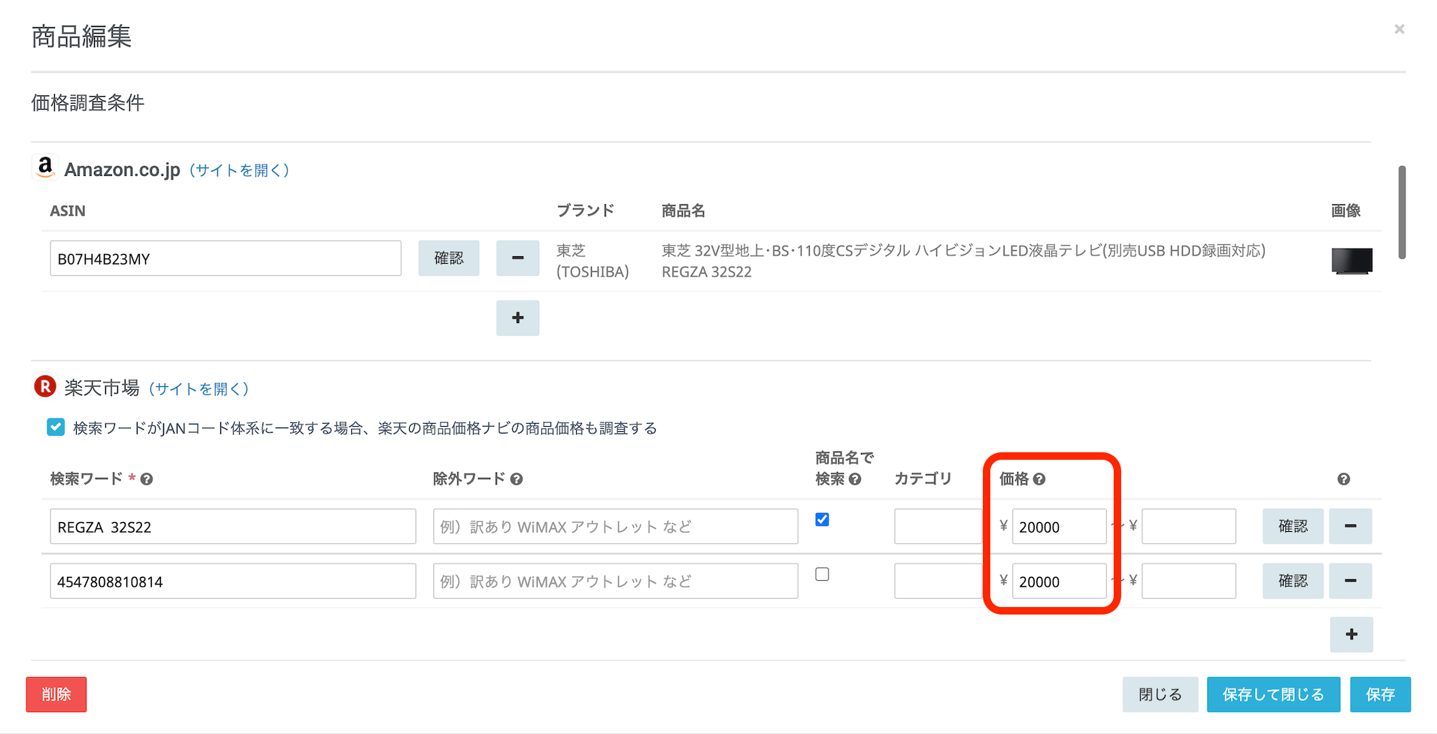Open the 楽天市場 site link
Viewport: 1437px width, 734px height.
tap(199, 389)
